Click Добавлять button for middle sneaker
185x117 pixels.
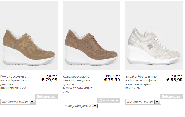[109, 100]
